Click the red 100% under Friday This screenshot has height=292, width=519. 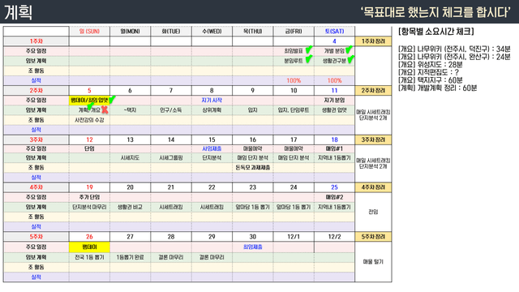click(x=294, y=80)
